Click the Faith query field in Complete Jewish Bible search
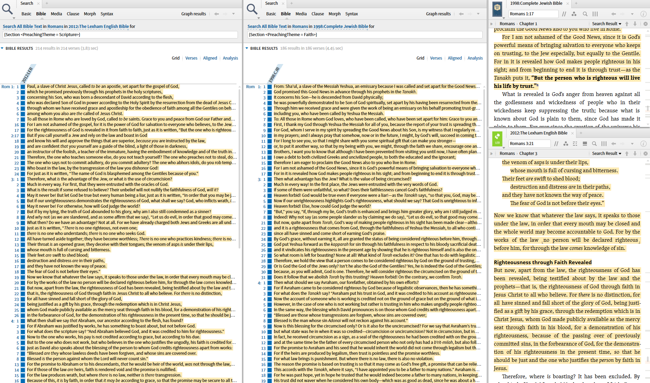This screenshot has height=383, width=650. coord(365,35)
